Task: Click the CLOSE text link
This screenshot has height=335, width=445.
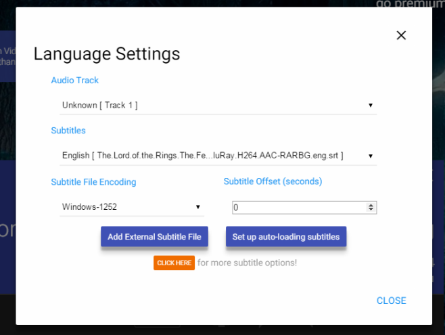Action: tap(391, 300)
